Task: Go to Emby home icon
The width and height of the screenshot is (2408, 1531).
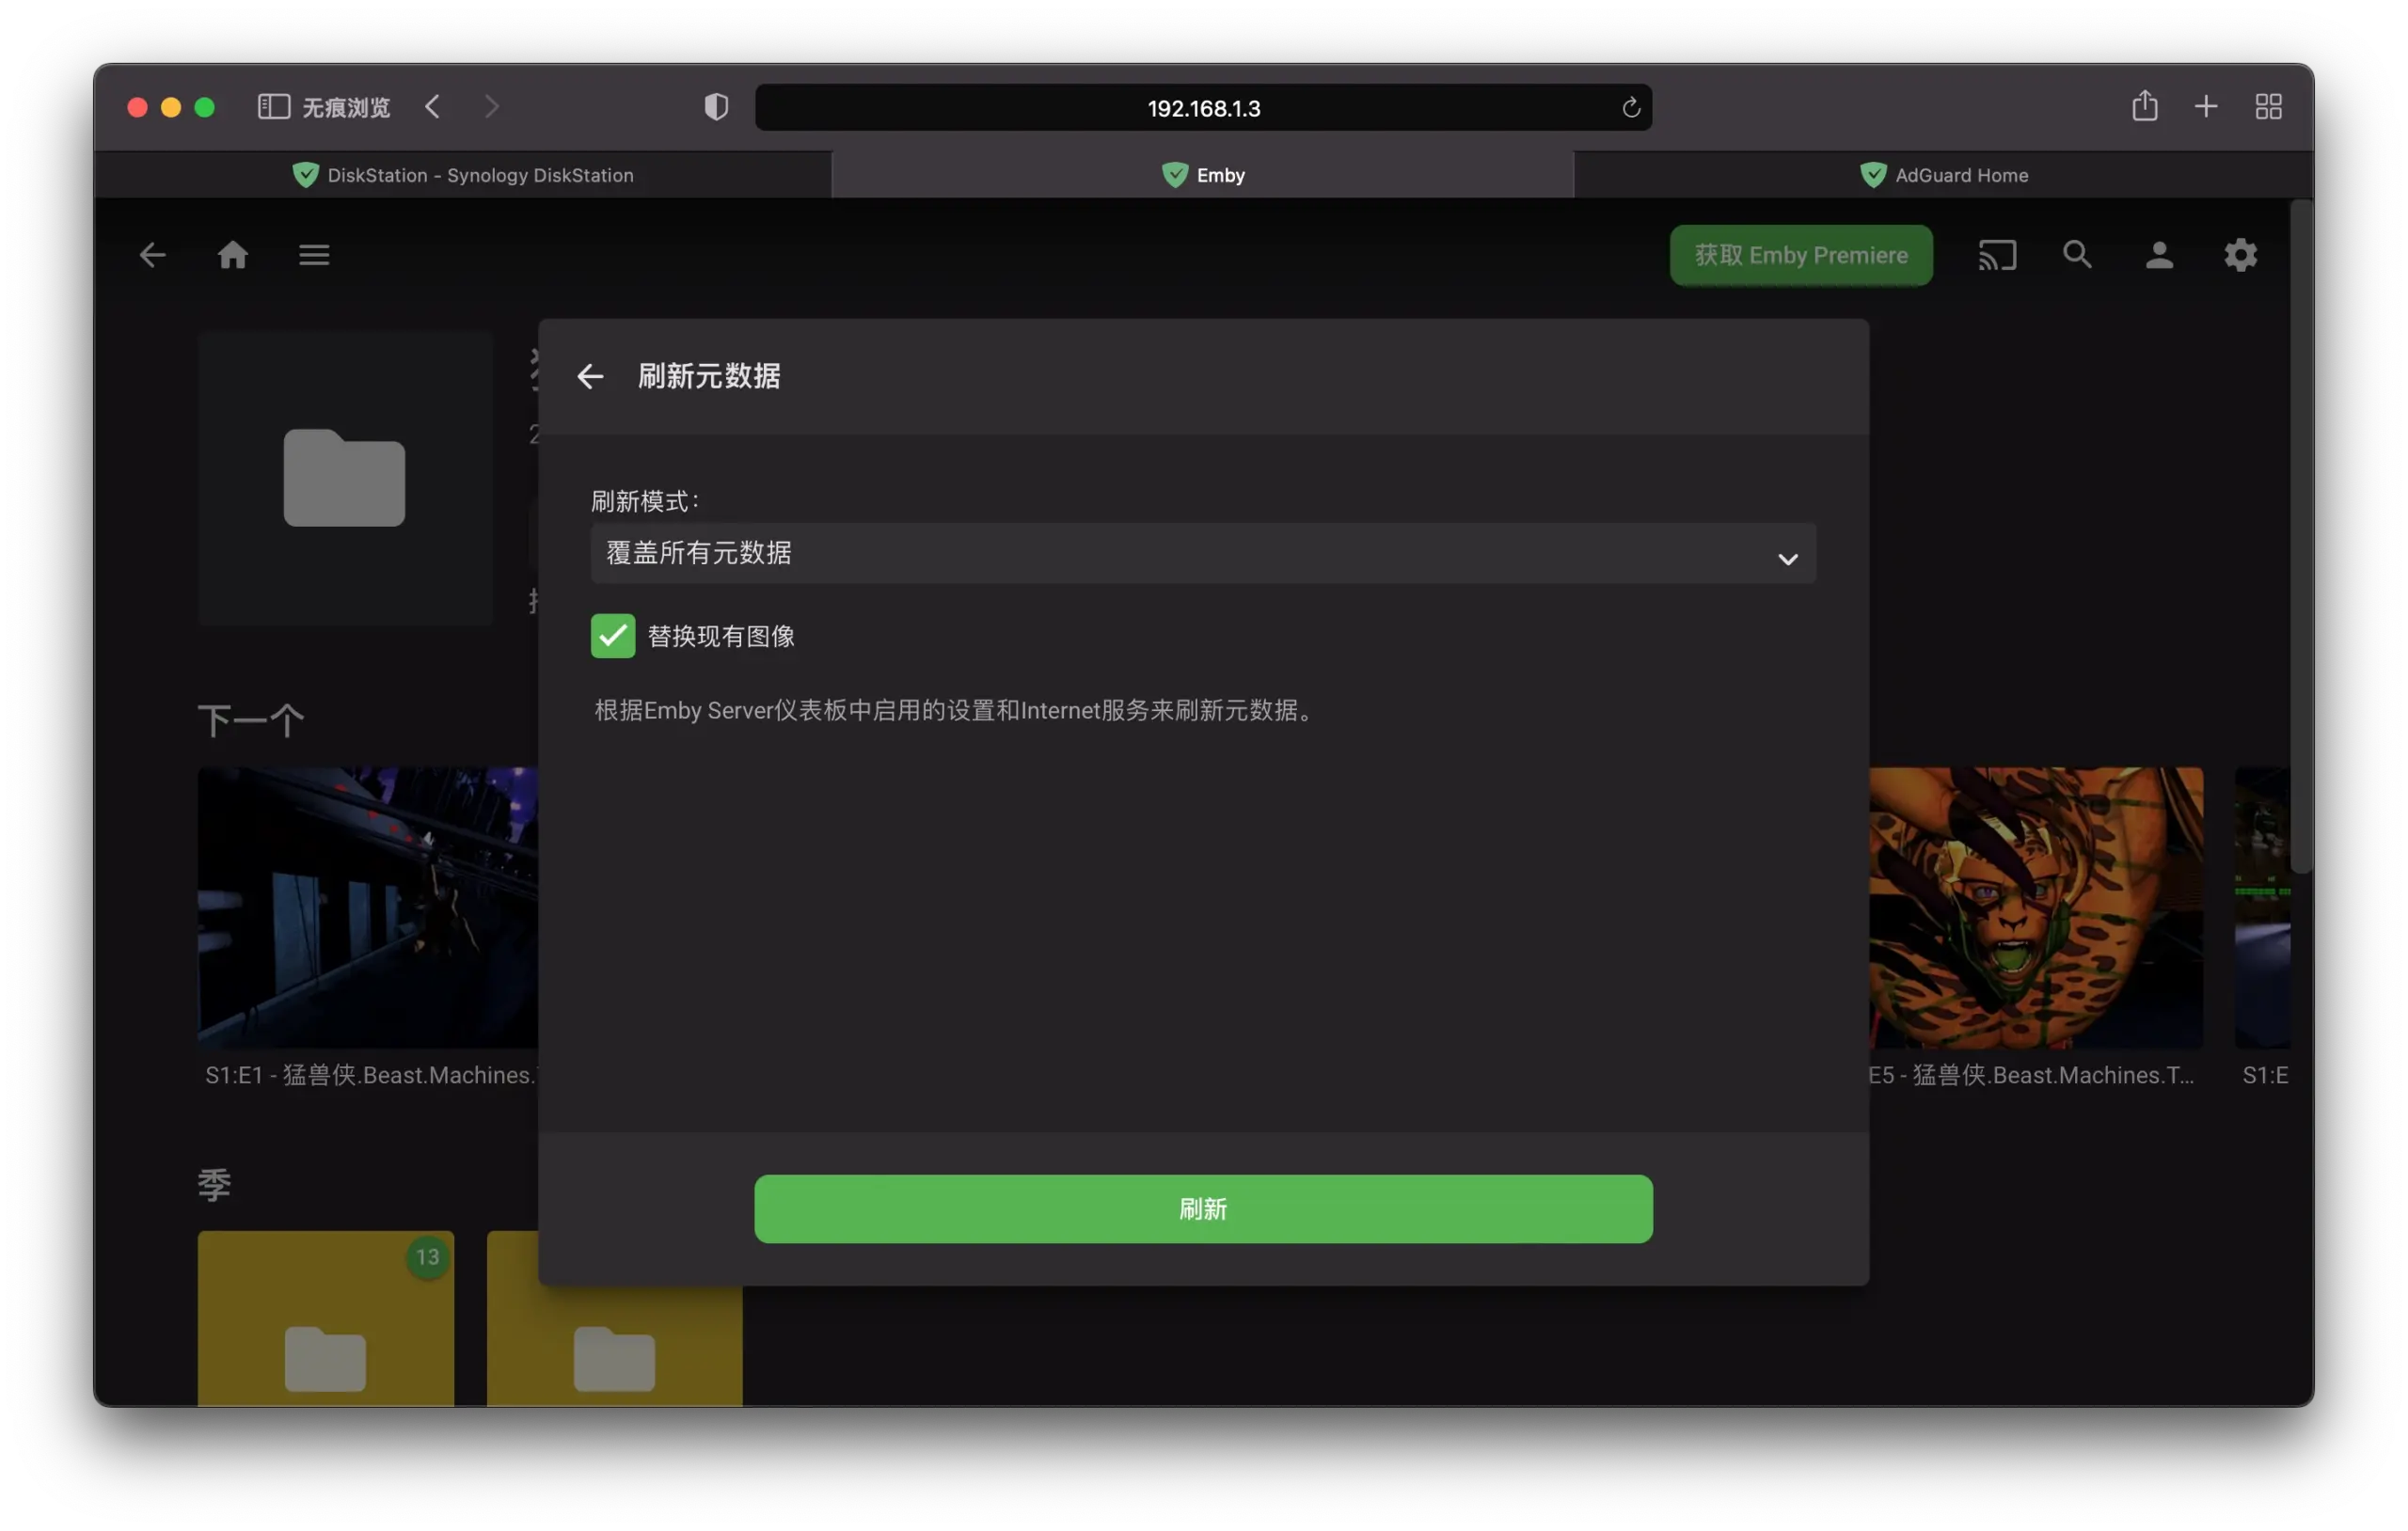Action: (233, 255)
